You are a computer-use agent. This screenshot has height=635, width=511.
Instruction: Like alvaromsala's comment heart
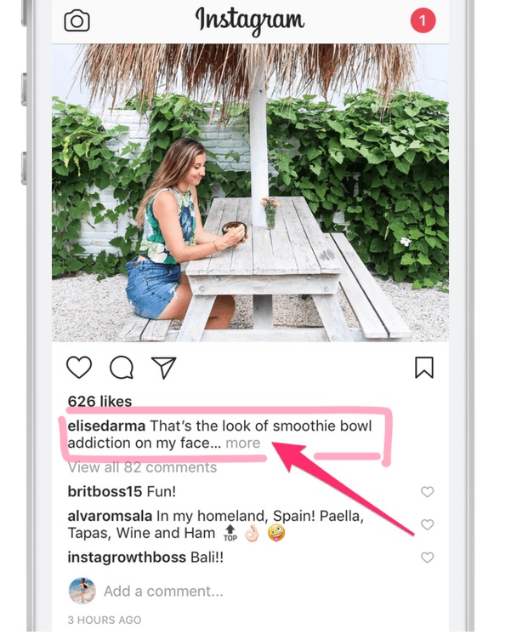tap(427, 524)
